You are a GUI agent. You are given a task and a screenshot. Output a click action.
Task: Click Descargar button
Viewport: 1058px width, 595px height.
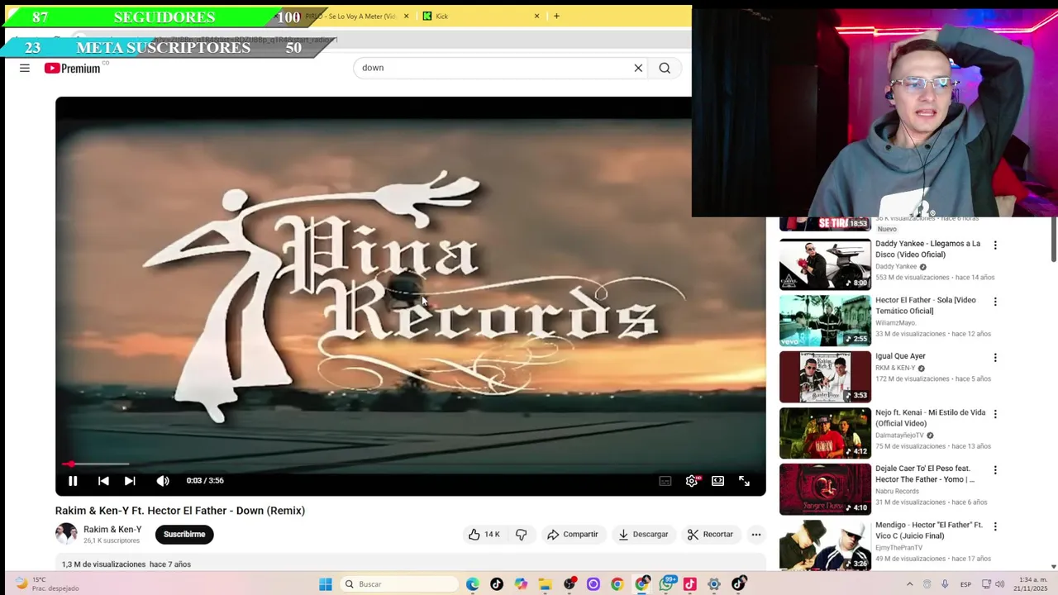643,534
